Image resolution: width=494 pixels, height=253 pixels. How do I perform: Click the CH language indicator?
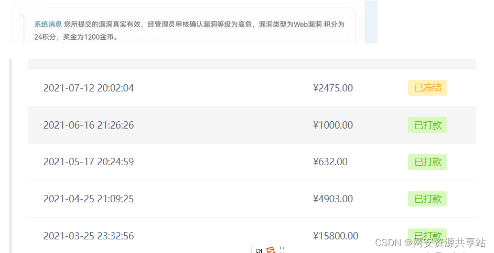pyautogui.click(x=259, y=250)
